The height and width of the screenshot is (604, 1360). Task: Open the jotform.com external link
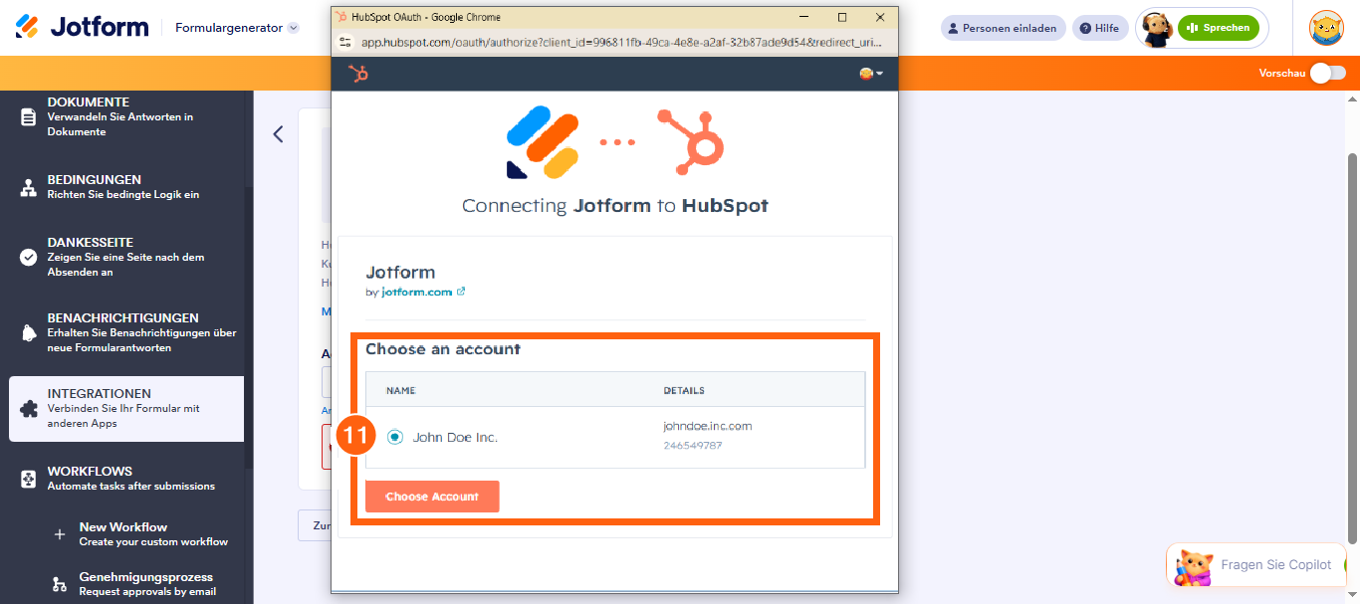(423, 293)
